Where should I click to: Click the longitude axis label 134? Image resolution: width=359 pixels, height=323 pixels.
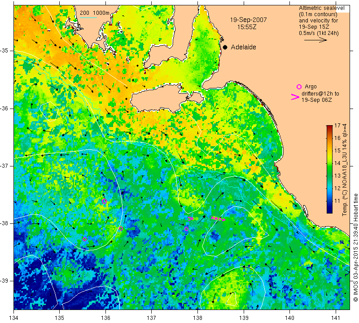[14, 318]
